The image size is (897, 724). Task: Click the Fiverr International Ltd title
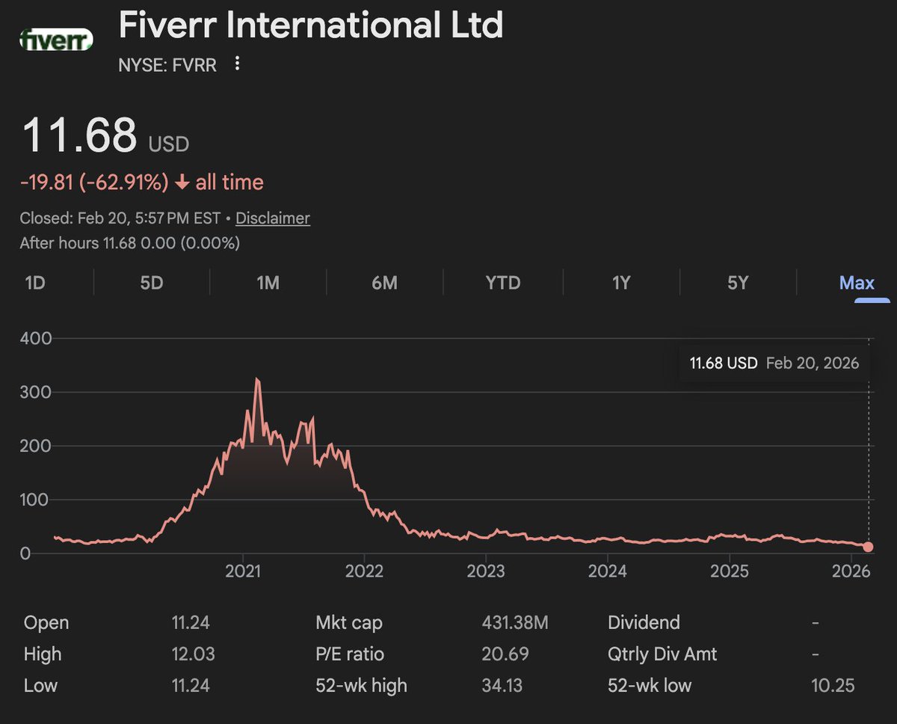tap(311, 25)
